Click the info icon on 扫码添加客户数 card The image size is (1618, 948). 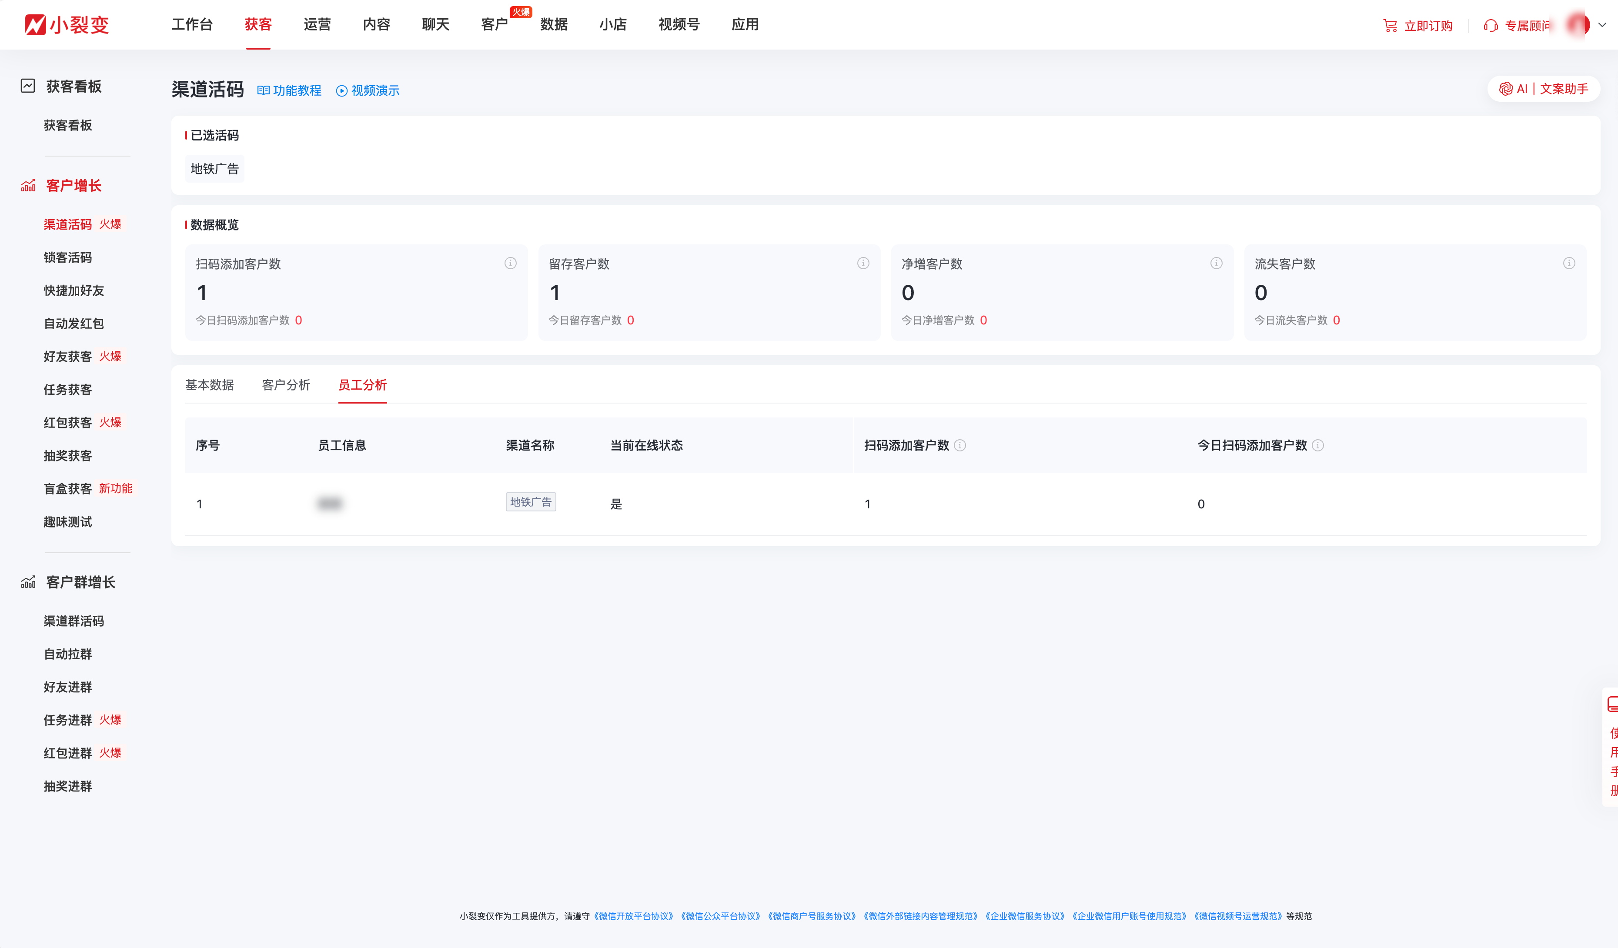click(x=511, y=263)
